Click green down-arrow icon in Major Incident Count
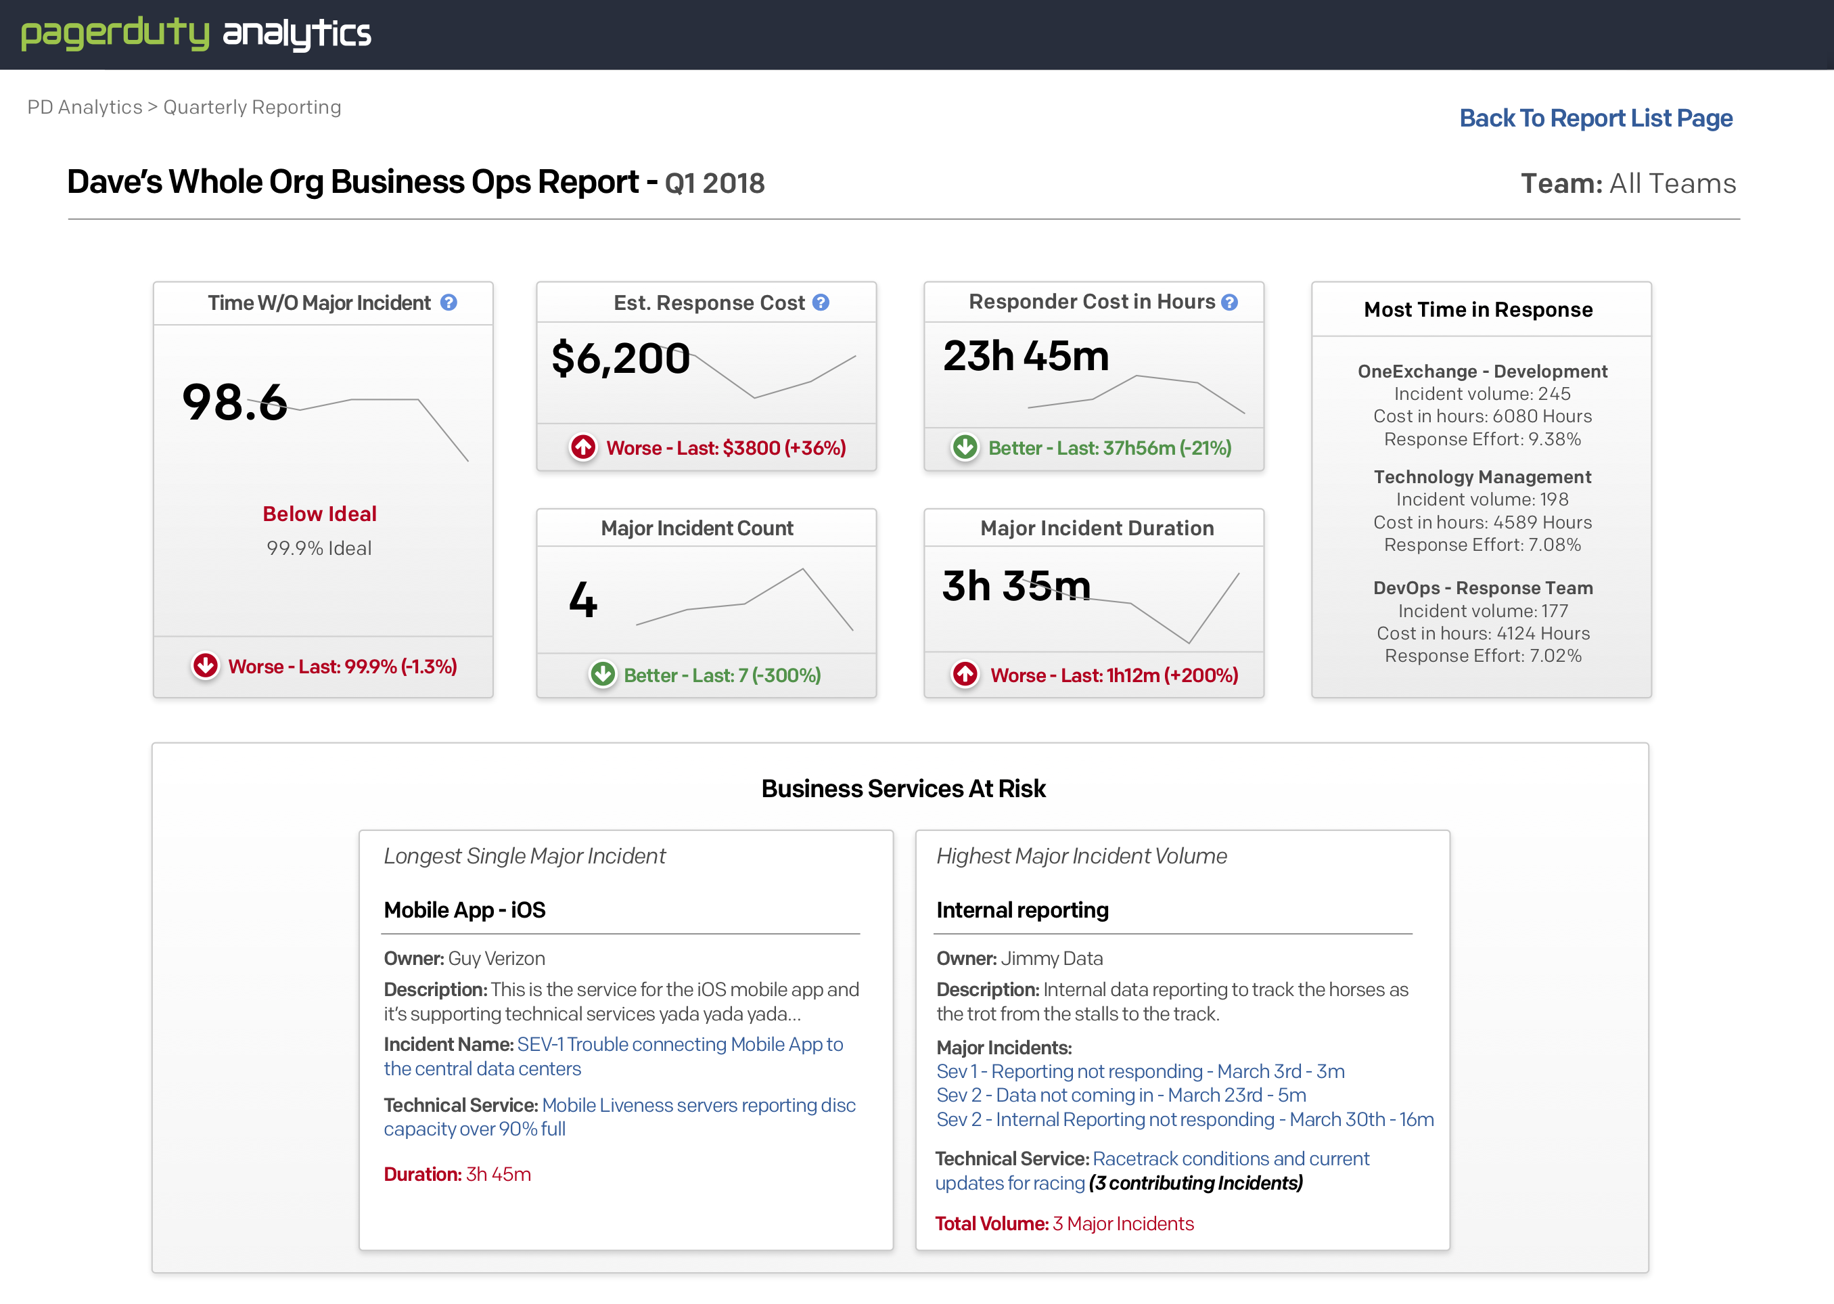The height and width of the screenshot is (1304, 1834). [603, 675]
